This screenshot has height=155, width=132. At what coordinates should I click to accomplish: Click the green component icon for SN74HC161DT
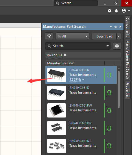point(109,146)
